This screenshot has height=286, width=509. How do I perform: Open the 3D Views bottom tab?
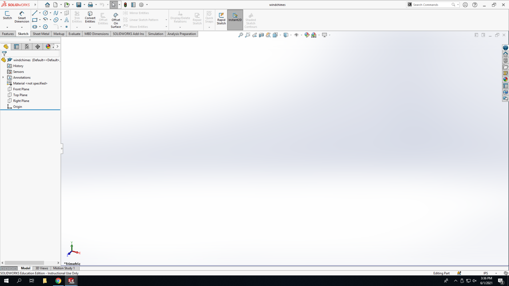point(41,268)
